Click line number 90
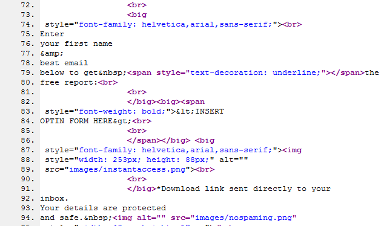Screen dimensions: 384x226 (x=27, y=179)
